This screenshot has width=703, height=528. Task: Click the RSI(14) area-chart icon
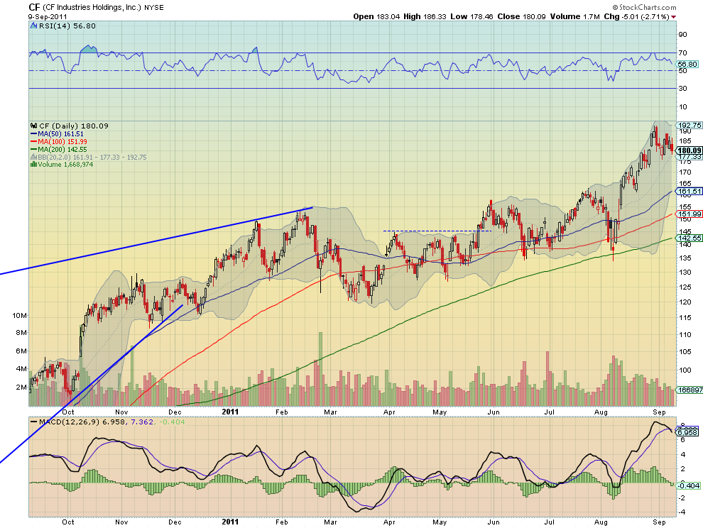[x=33, y=26]
